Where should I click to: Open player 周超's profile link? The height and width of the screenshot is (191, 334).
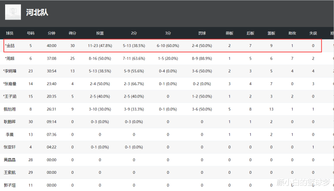click(x=10, y=59)
